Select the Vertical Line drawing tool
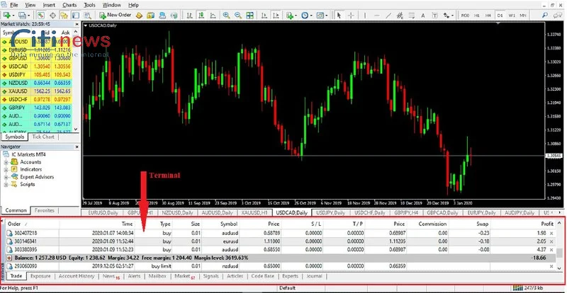This screenshot has width=567, height=293. click(x=365, y=15)
